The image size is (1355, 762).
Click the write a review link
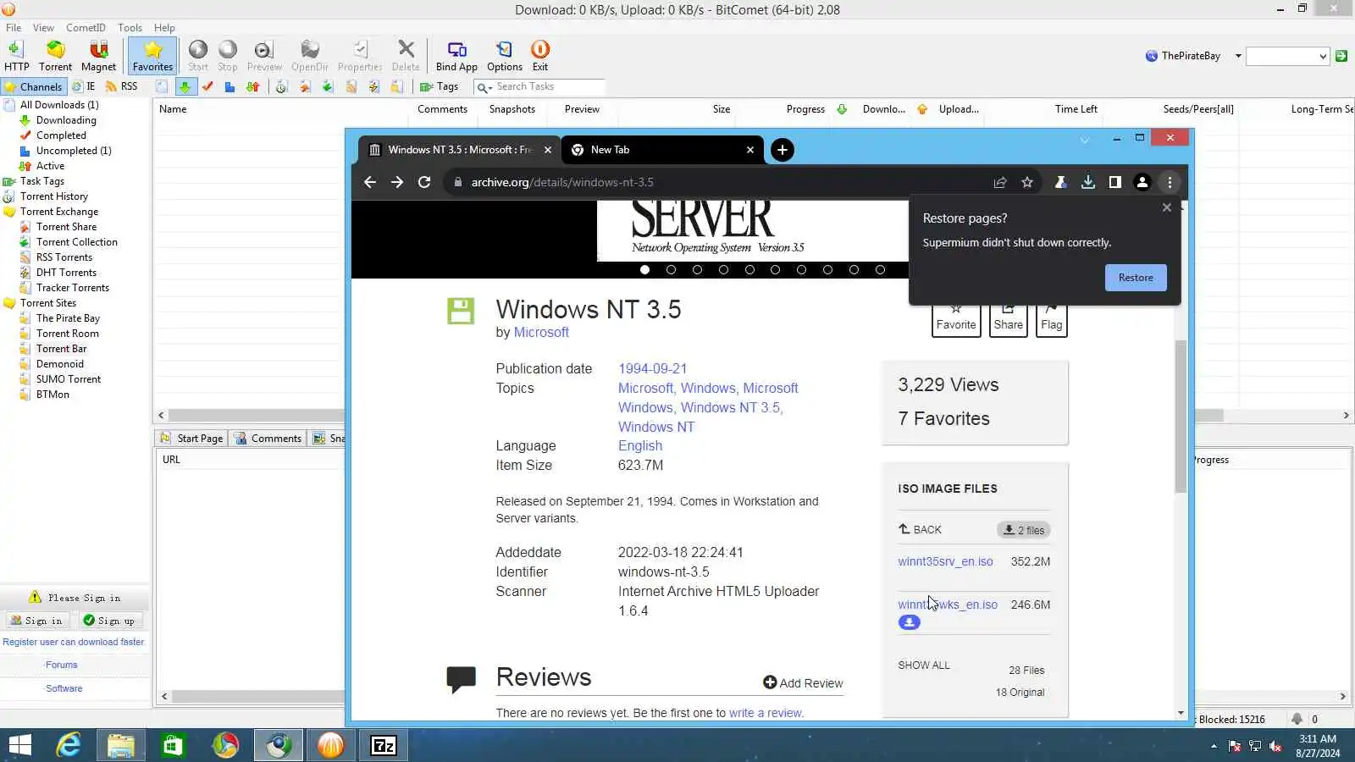click(x=766, y=713)
